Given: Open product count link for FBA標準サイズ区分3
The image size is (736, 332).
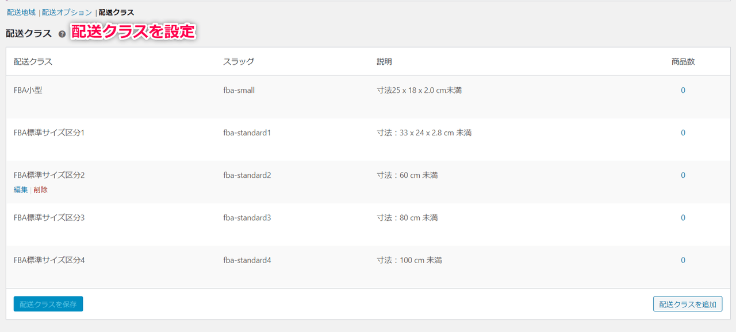Looking at the screenshot, I should click(683, 218).
